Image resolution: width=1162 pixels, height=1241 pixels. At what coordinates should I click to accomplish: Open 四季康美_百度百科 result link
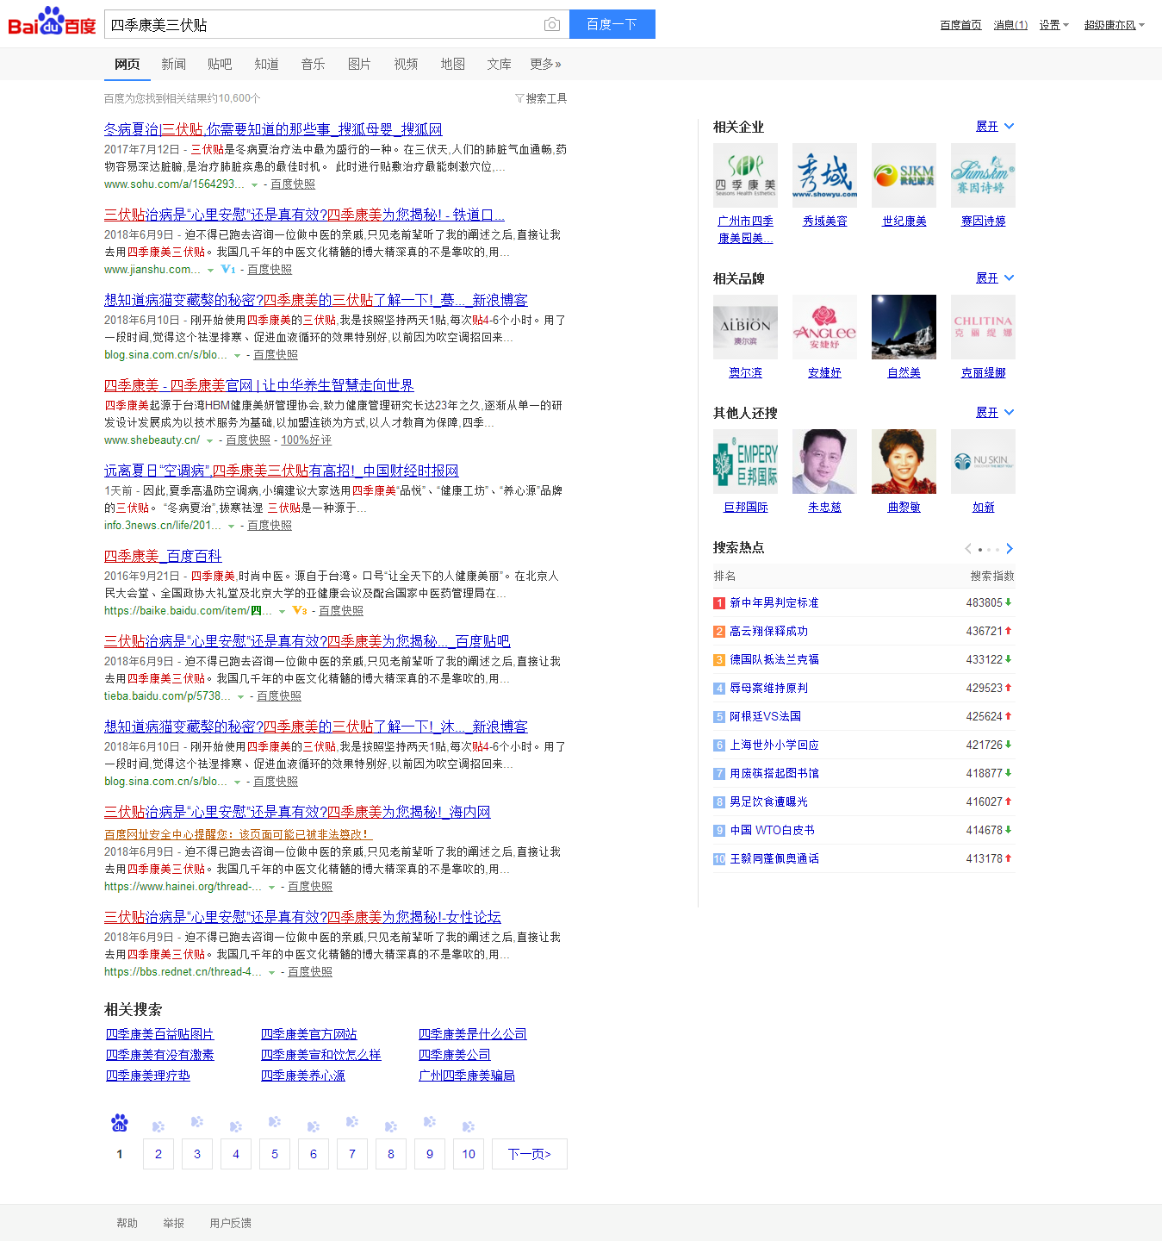(x=163, y=556)
